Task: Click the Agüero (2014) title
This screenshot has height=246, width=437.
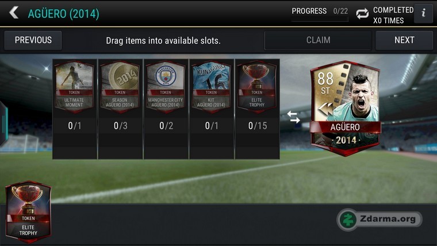Action: pyautogui.click(x=64, y=14)
